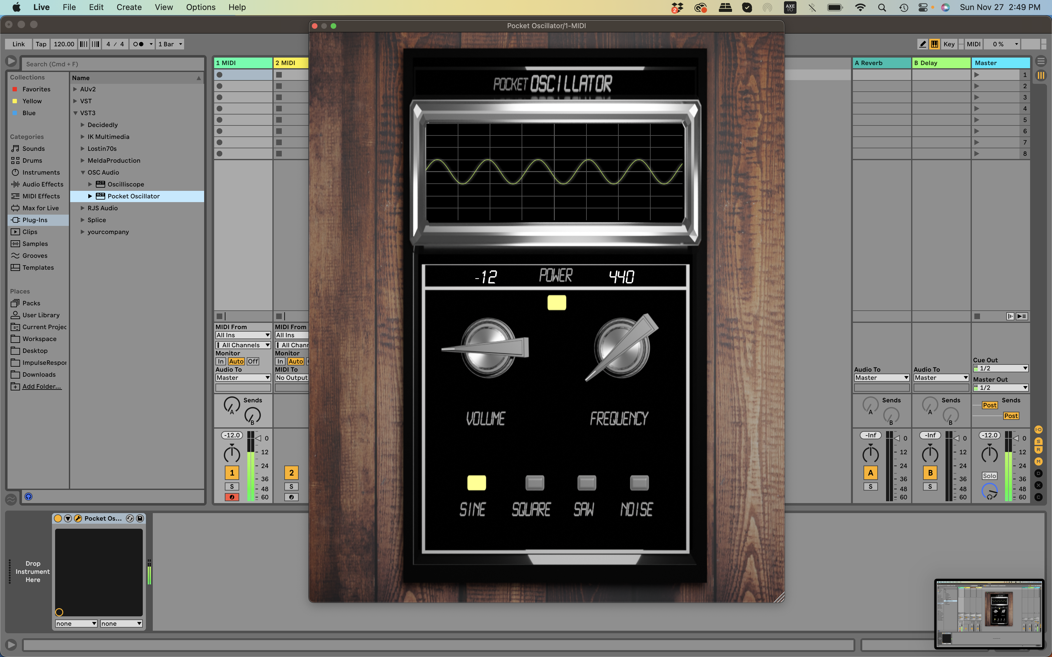The height and width of the screenshot is (657, 1052).
Task: Solo the A Reverb return track
Action: tap(870, 487)
